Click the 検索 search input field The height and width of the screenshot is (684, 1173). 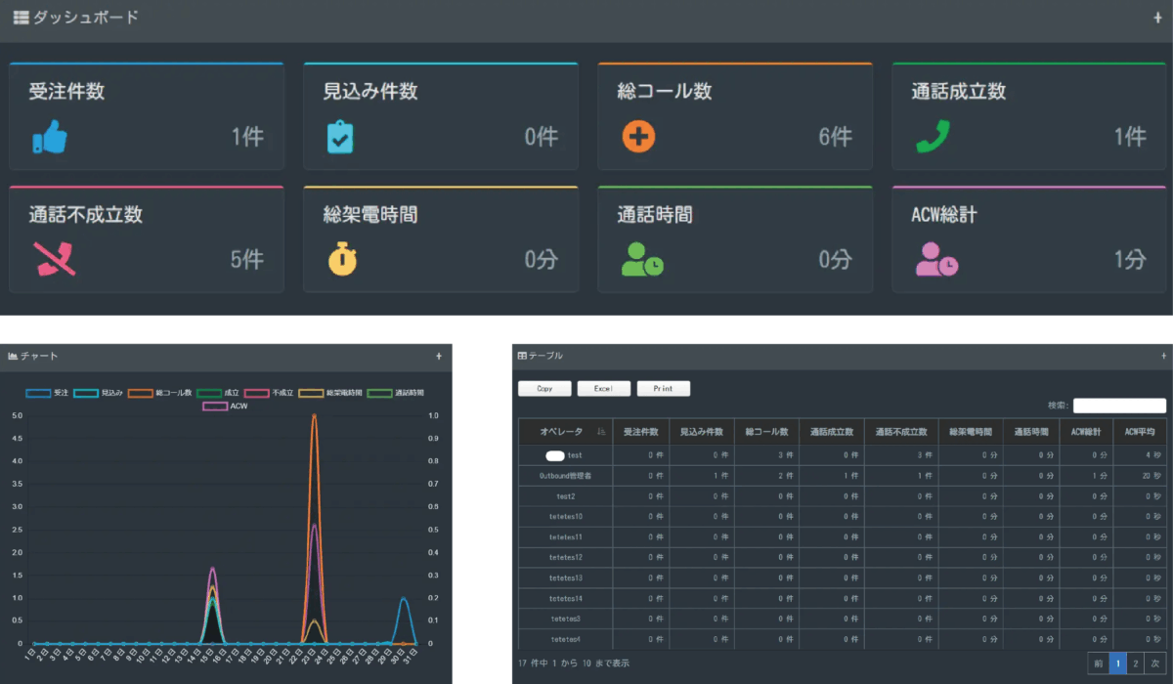[x=1119, y=406]
